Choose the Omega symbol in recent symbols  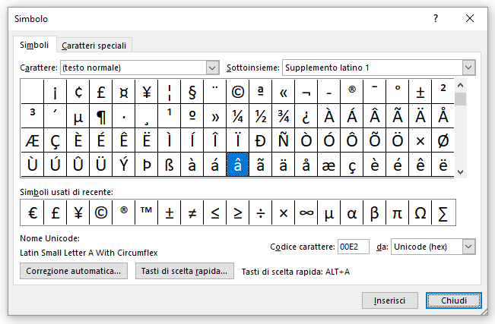tap(420, 212)
